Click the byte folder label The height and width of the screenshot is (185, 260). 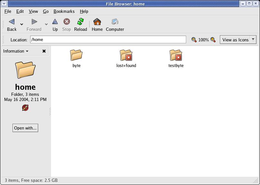[x=76, y=66]
